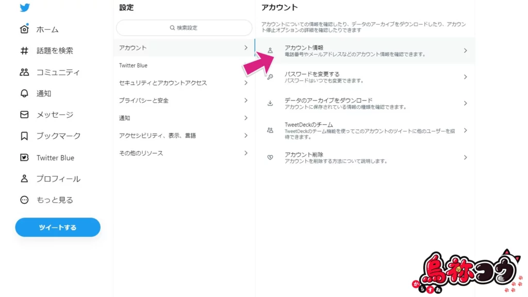Expand アクセシビリティ、表示、言語 chevron
This screenshot has width=528, height=297.
(x=246, y=136)
